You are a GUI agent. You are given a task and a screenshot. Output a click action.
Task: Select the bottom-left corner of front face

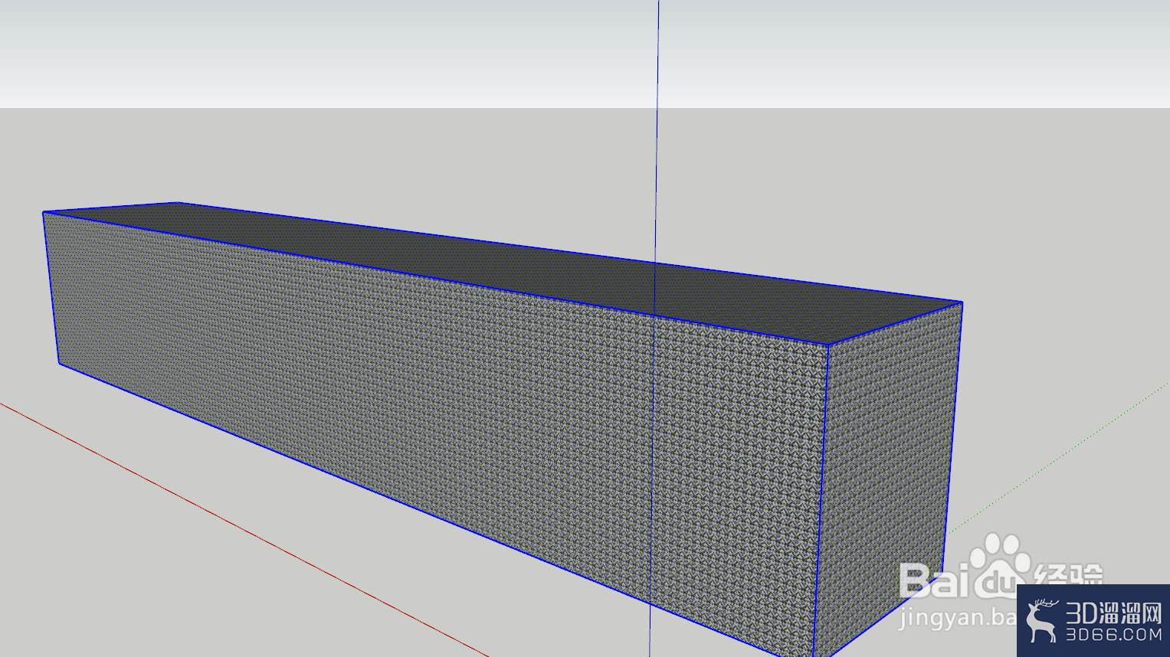pyautogui.click(x=59, y=364)
